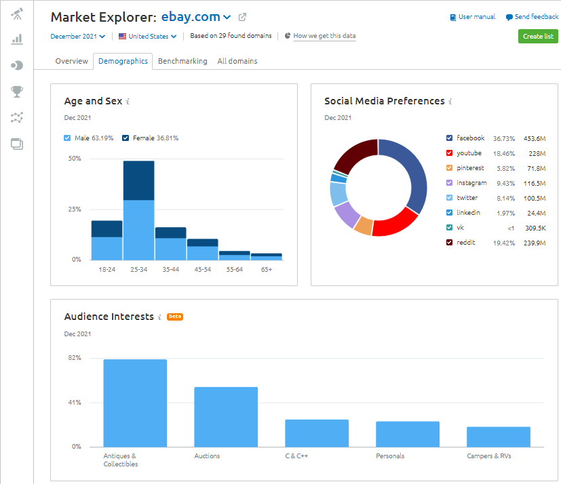Open the Send feedback link

click(x=537, y=17)
